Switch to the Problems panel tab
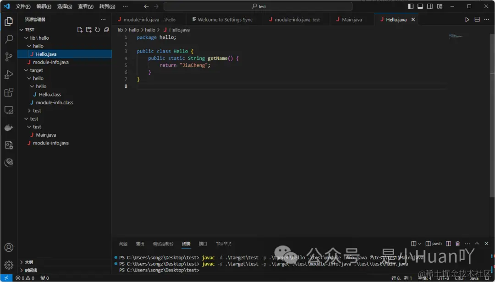Viewport: 495px width, 282px height. coord(123,244)
